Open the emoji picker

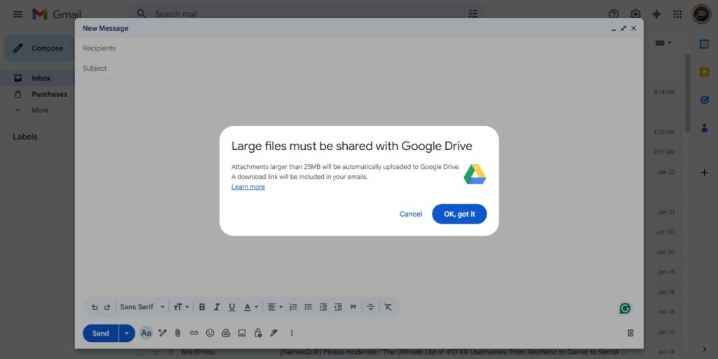click(x=210, y=333)
